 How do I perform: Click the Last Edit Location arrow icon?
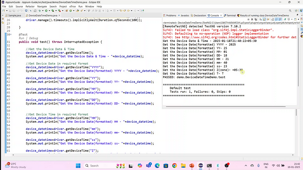tap(121, 11)
